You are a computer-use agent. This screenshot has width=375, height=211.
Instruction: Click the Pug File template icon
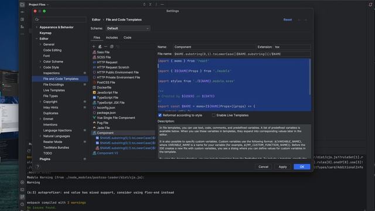[94, 122]
